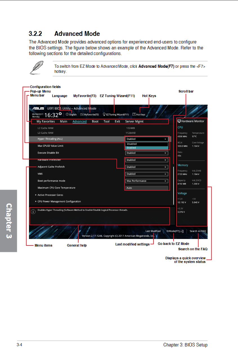The width and height of the screenshot is (238, 360).
Task: Click the ASUS logo
Action: point(38,108)
